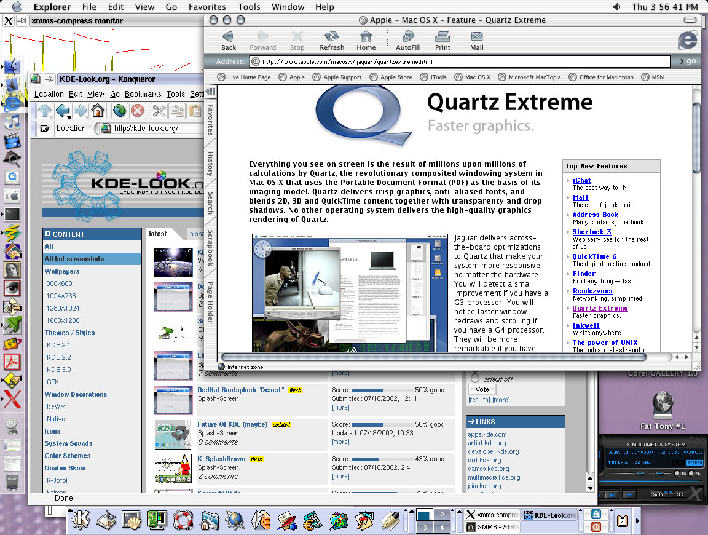The height and width of the screenshot is (535, 708).
Task: Select 'All but screenshots' in CONTENT list
Action: tap(92, 259)
